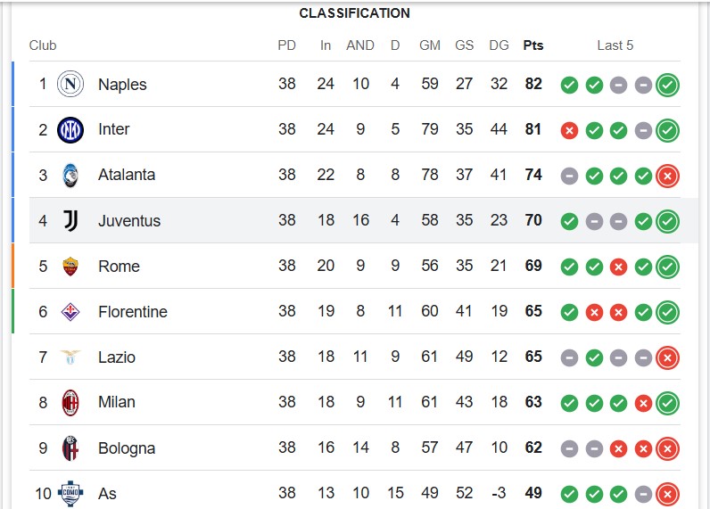Click the Florentine club crest icon
The height and width of the screenshot is (509, 710).
[x=70, y=312]
